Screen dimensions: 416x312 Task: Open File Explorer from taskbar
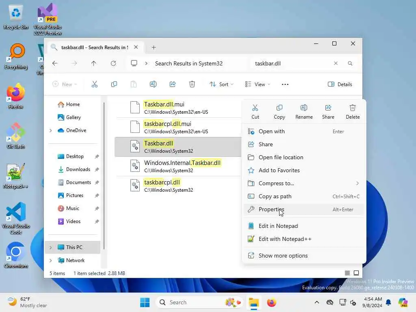click(x=253, y=302)
